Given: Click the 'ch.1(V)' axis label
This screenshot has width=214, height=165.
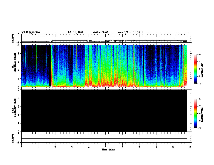Looking at the screenshot, I should point(13,38).
